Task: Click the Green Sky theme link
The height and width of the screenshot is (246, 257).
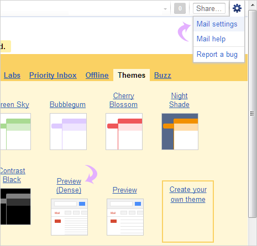Action: click(x=14, y=104)
